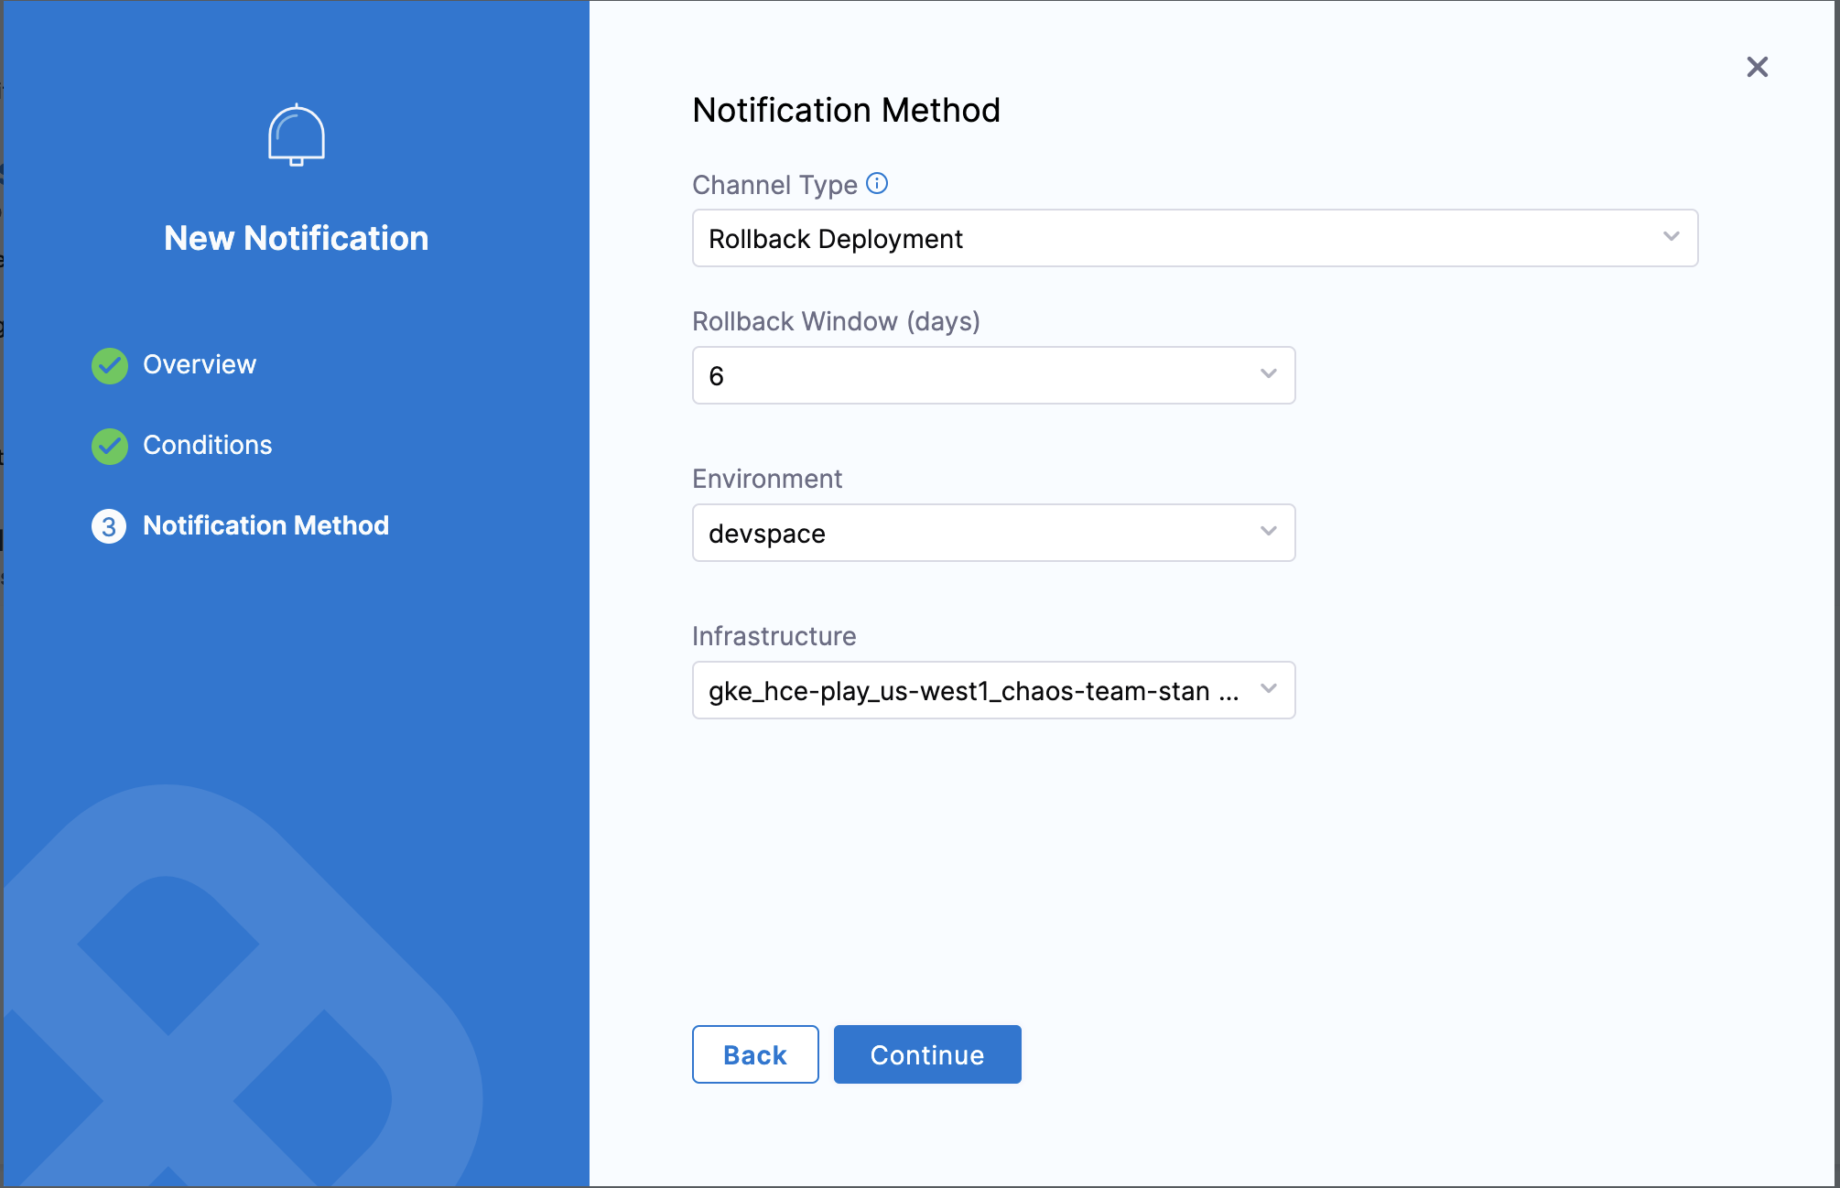This screenshot has width=1840, height=1188.
Task: Click the Environment dropdown chevron
Action: [1268, 532]
